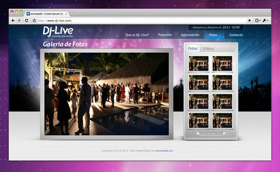280x172 pixels.
Task: Select the Fotos tab in gallery panel
Action: 192,48
